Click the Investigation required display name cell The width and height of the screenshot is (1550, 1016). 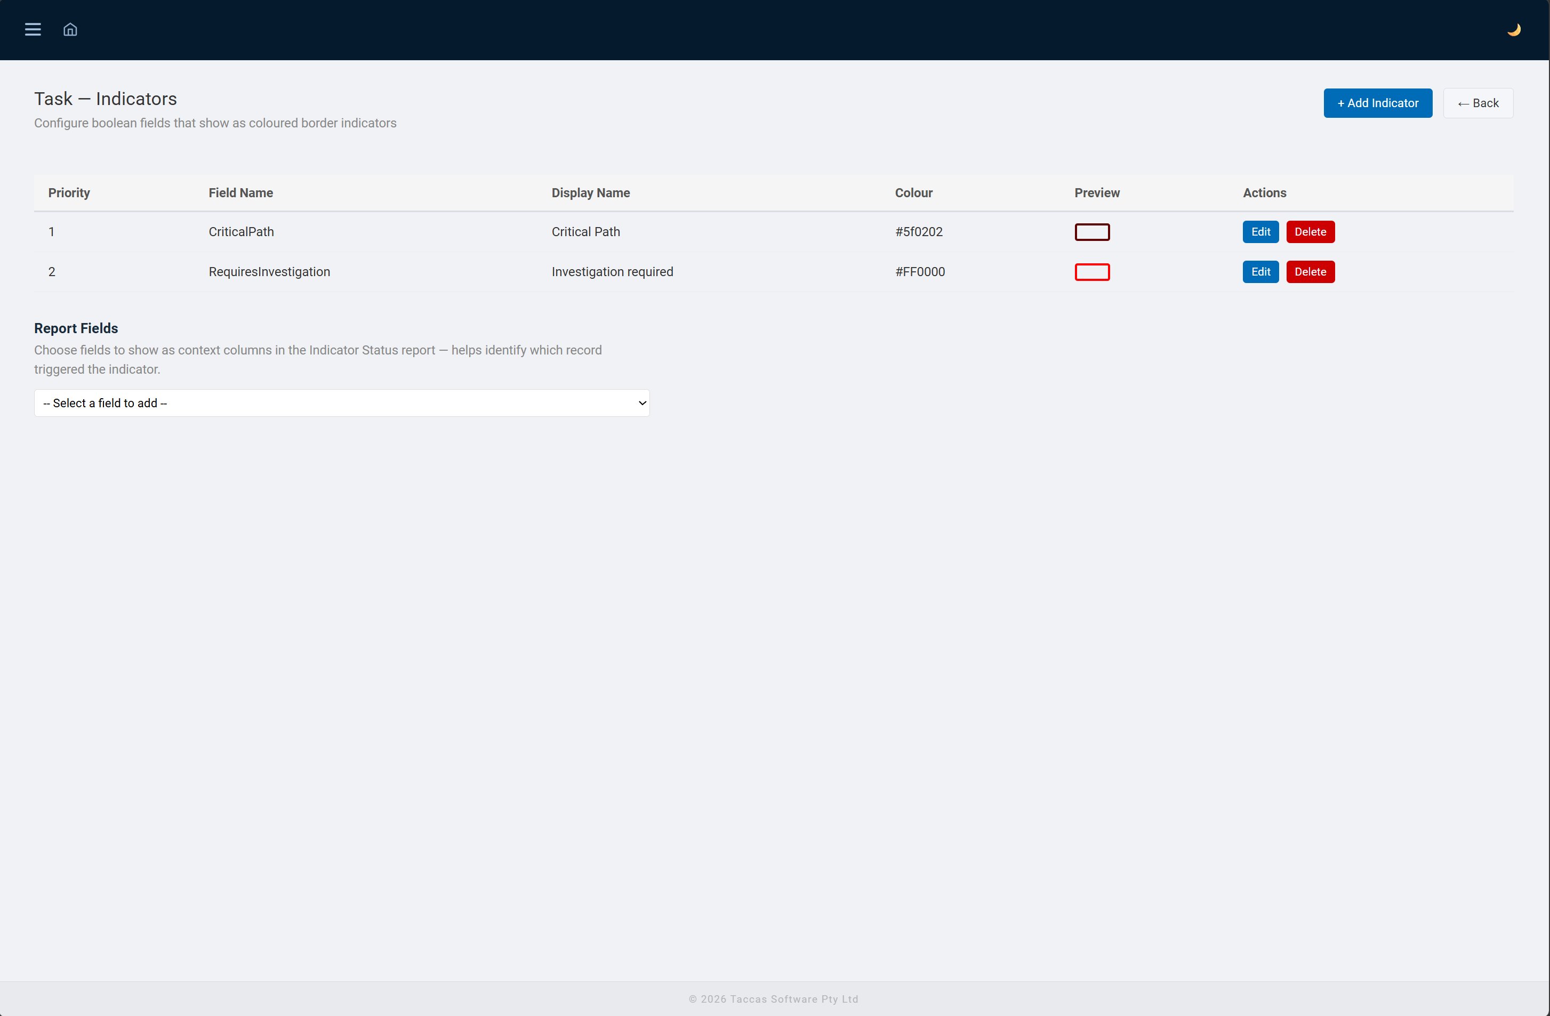pos(612,271)
